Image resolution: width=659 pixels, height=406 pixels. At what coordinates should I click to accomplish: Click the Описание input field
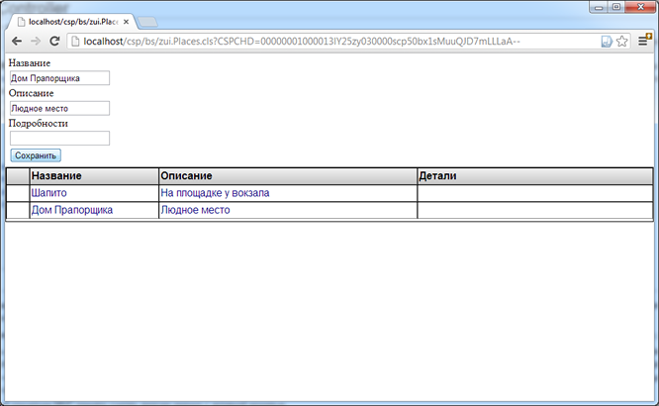pyautogui.click(x=59, y=108)
